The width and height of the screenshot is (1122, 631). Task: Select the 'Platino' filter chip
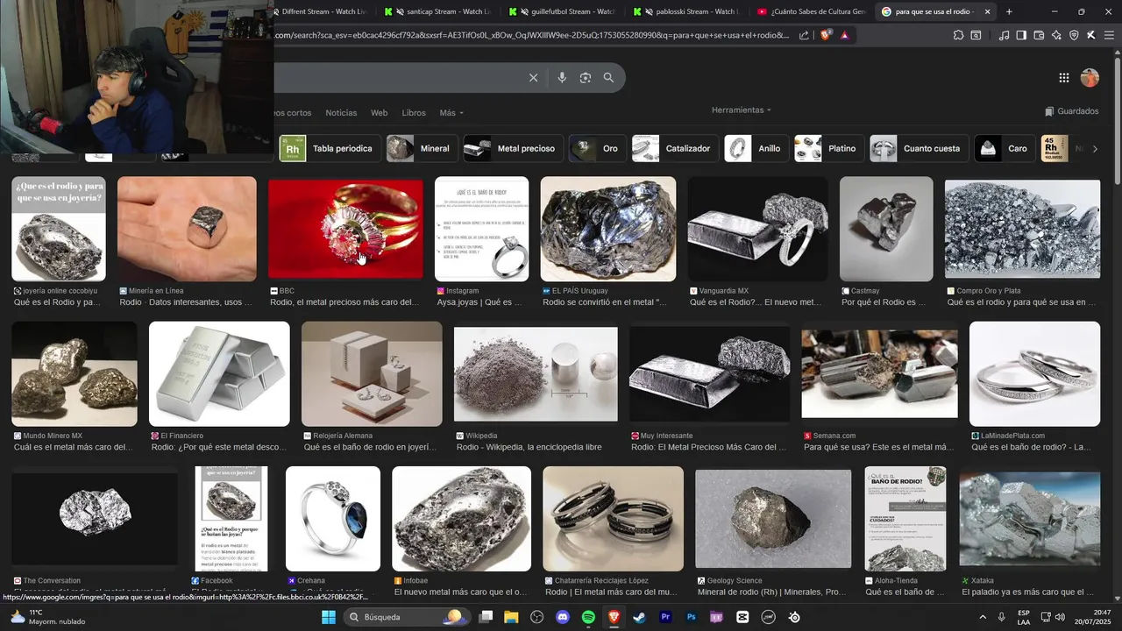point(829,149)
